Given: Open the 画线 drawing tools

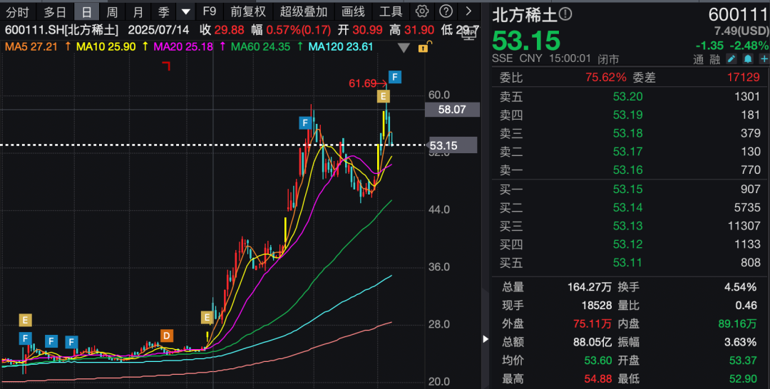Looking at the screenshot, I should click(353, 12).
